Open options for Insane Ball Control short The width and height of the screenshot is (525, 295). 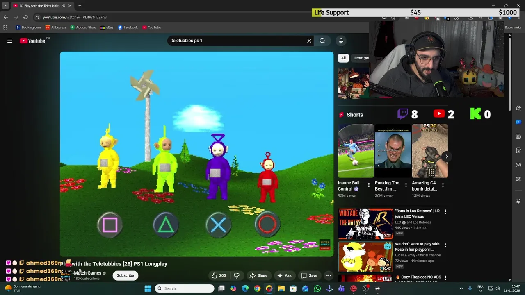pos(369,185)
